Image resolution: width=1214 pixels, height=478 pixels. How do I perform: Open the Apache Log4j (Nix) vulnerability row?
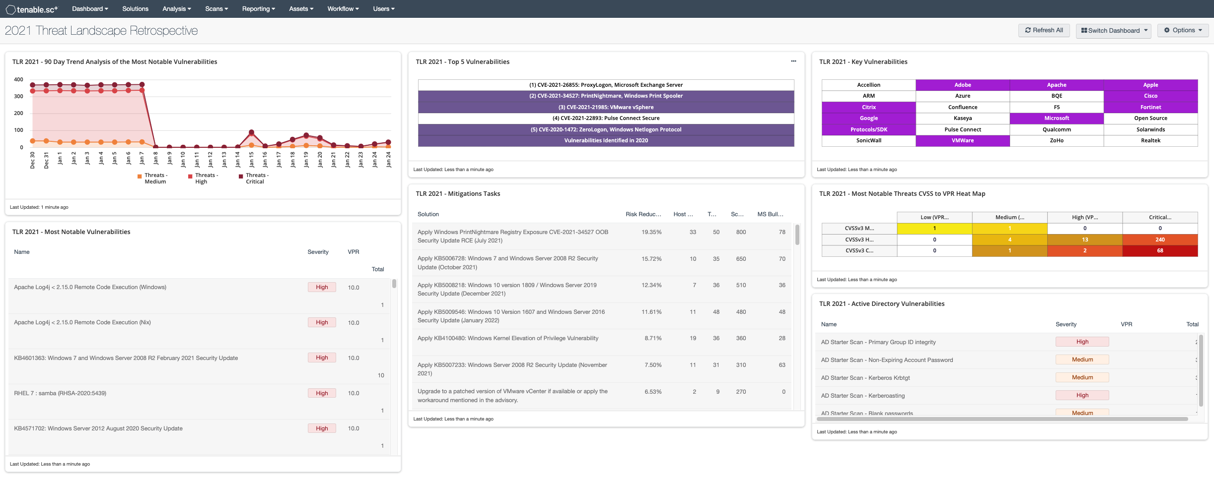199,331
